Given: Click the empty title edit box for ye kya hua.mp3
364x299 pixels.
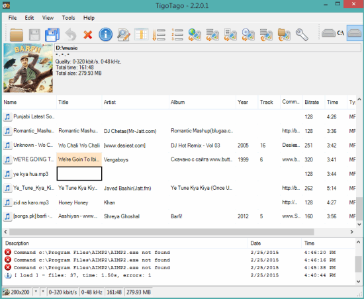Looking at the screenshot, I should [x=79, y=174].
